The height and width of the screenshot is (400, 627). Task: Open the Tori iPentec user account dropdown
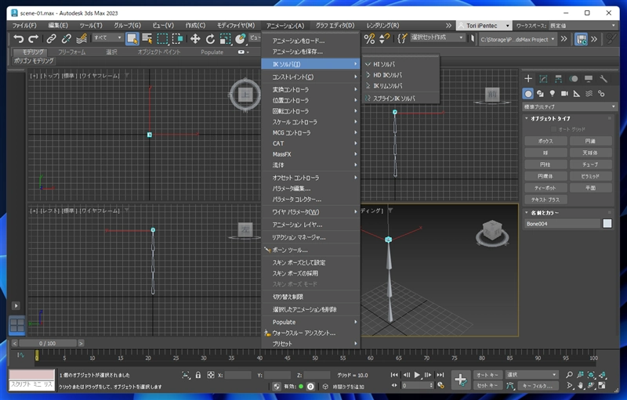point(484,26)
